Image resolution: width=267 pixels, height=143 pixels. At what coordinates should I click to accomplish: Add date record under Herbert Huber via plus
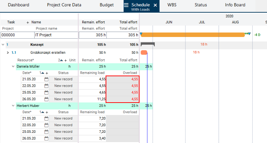click(47, 112)
